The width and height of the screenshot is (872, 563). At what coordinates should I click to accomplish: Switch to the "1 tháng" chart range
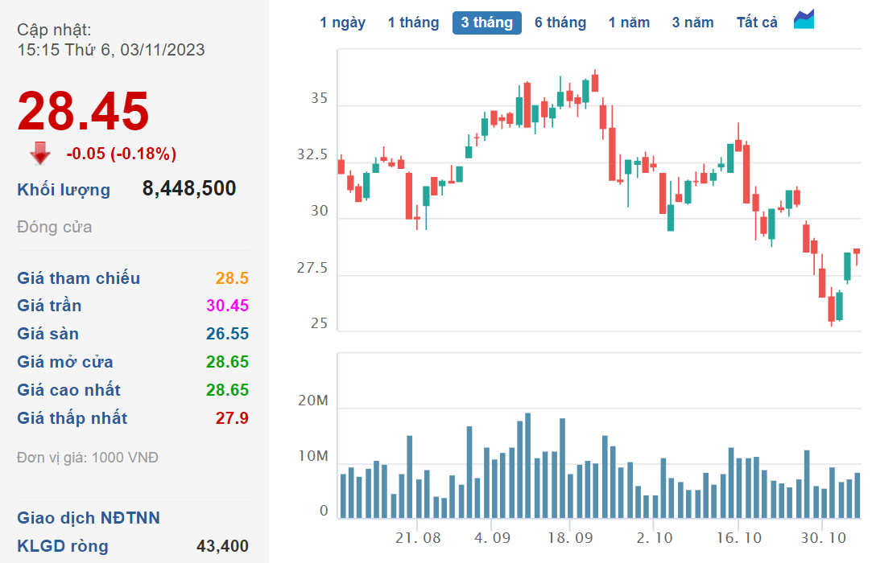413,23
